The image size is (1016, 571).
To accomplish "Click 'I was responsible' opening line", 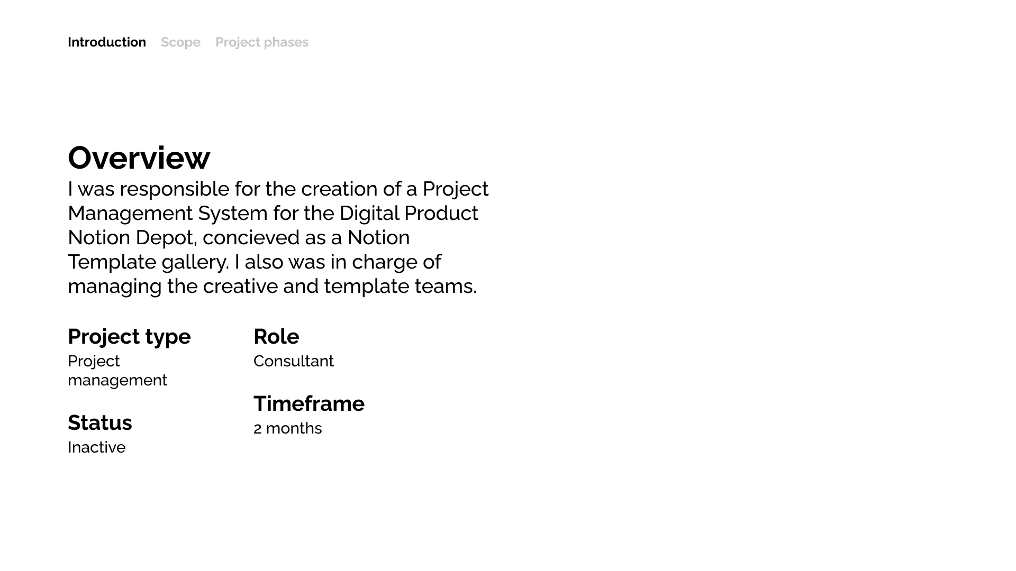I will pyautogui.click(x=149, y=189).
